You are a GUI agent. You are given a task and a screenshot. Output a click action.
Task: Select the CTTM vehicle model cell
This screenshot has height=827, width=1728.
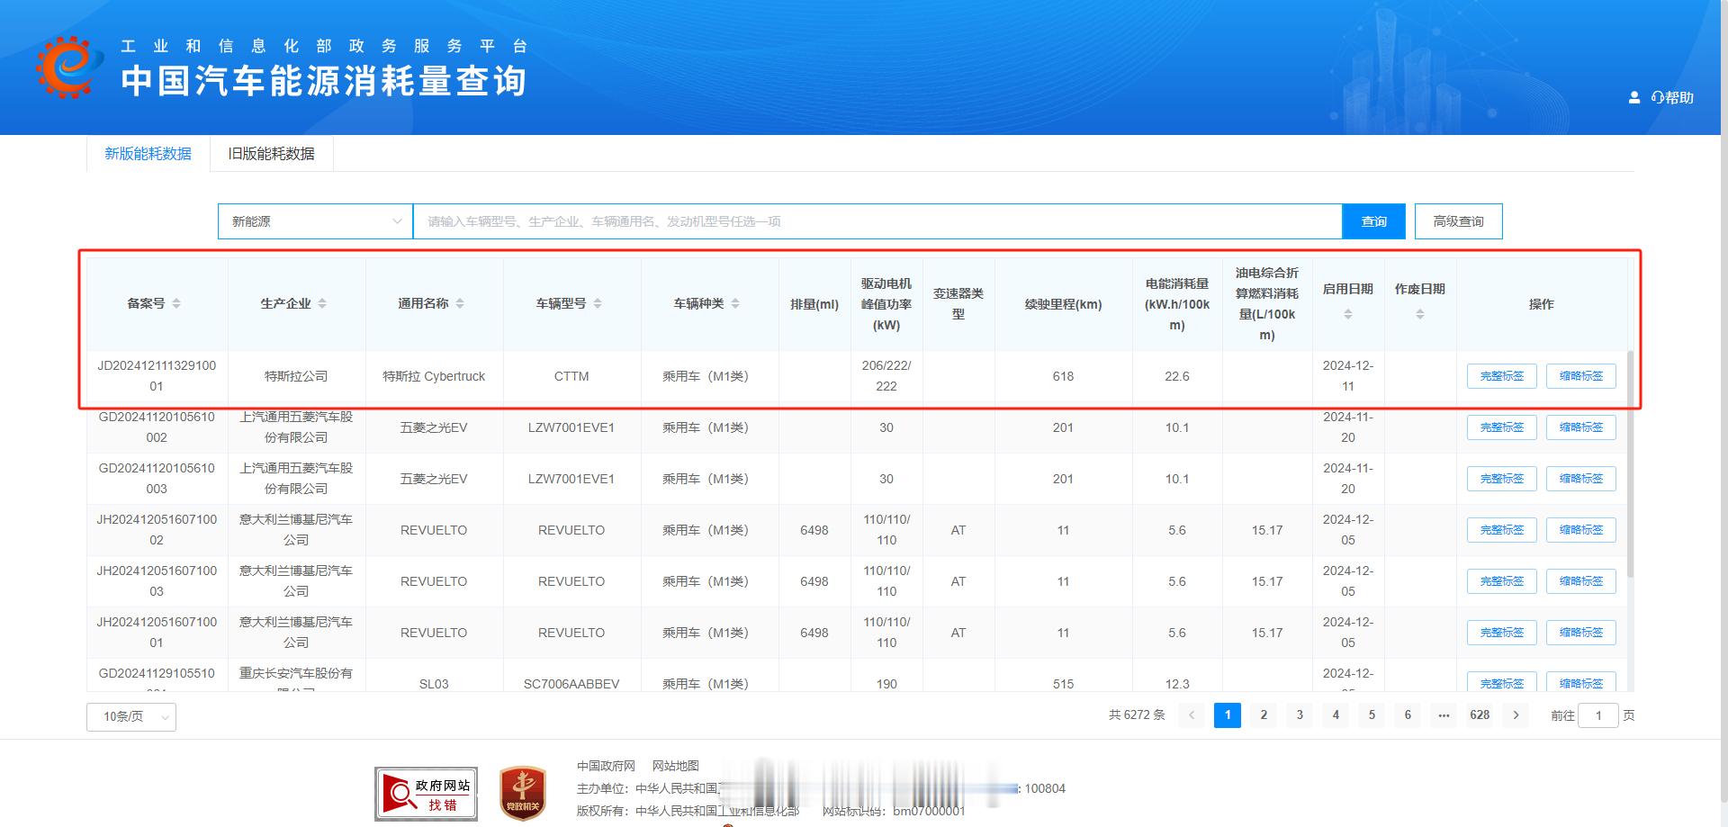pos(571,376)
